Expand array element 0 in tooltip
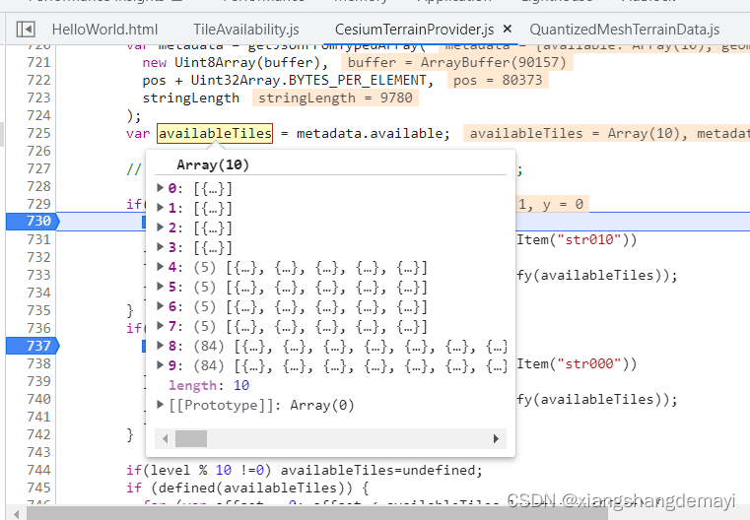This screenshot has height=520, width=750. (161, 188)
